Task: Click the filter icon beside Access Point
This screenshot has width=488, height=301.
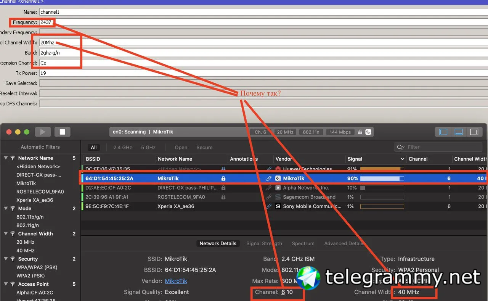Action: [x=13, y=284]
